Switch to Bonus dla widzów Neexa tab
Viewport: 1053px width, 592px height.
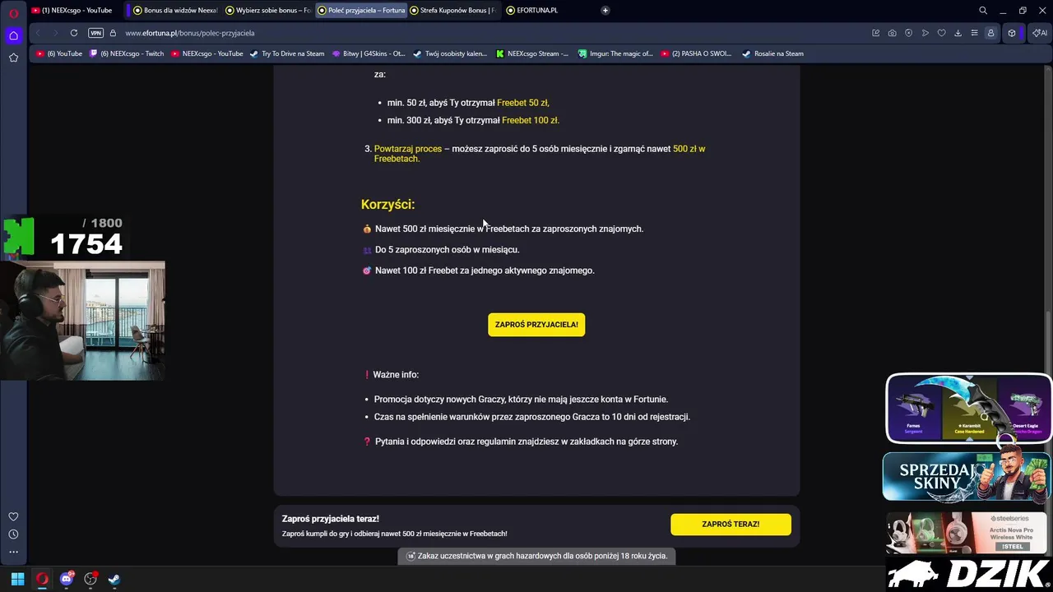tap(174, 11)
